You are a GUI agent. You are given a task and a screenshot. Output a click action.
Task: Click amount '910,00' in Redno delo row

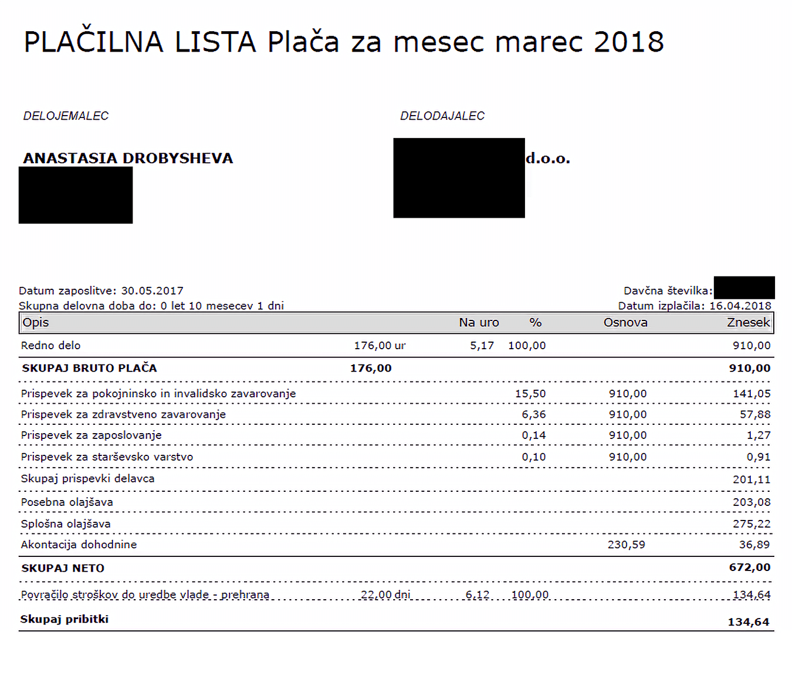(x=752, y=346)
